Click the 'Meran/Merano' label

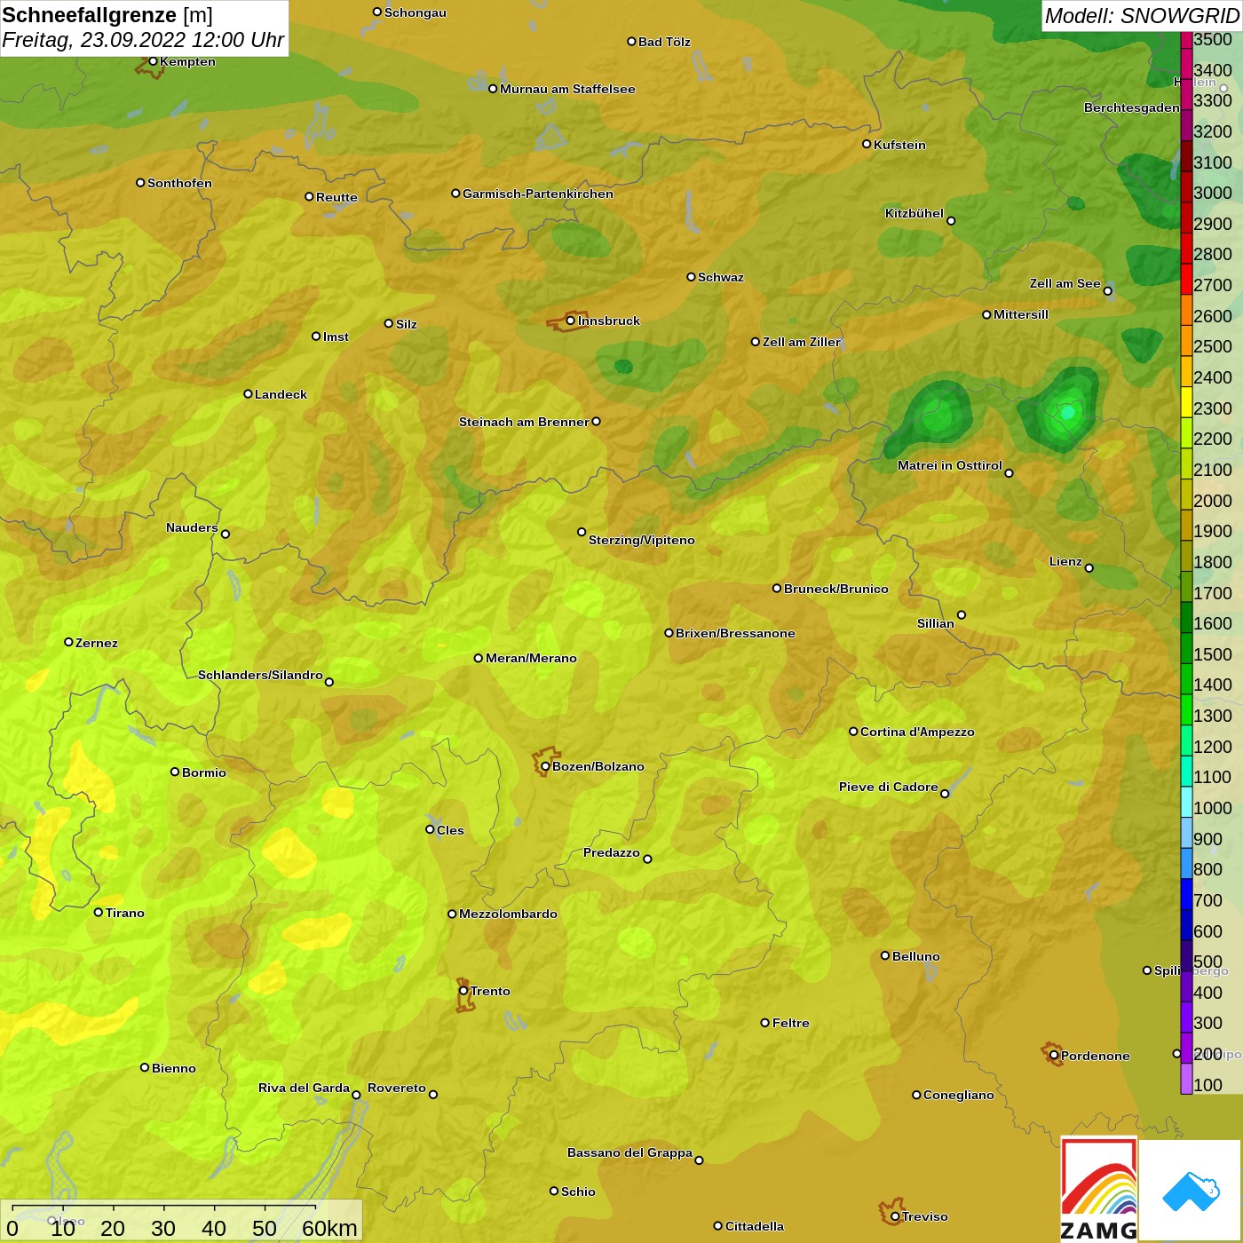[x=531, y=658]
